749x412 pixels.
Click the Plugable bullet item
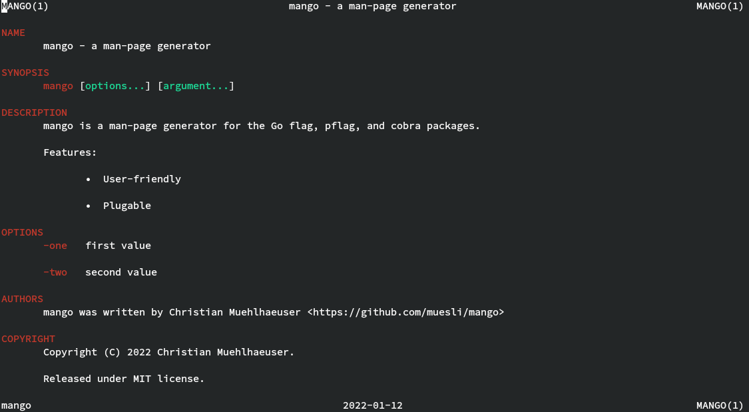pos(126,206)
